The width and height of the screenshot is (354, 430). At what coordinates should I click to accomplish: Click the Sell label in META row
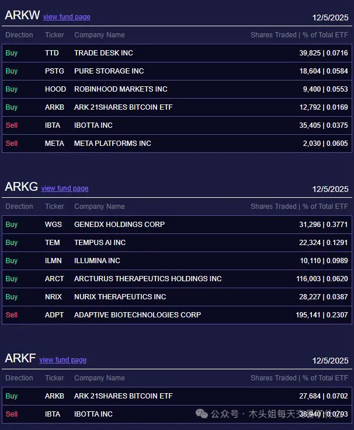tap(12, 144)
